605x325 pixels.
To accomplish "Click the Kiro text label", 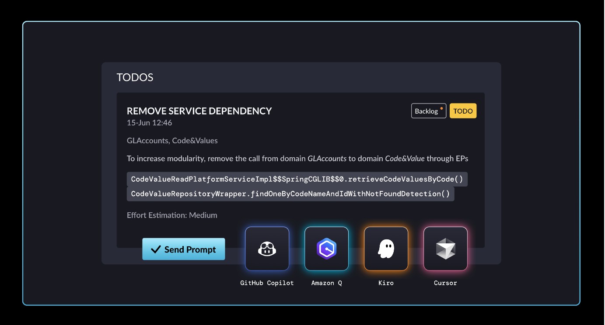I will [386, 283].
